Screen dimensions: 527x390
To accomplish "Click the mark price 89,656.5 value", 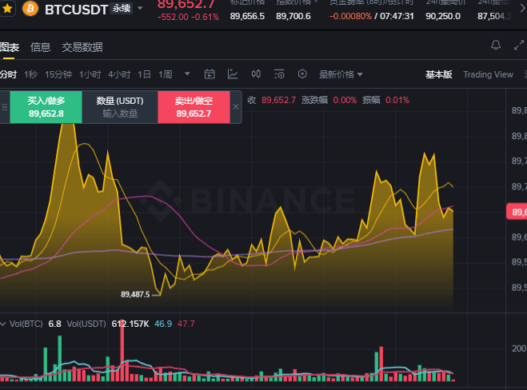I will pyautogui.click(x=247, y=16).
